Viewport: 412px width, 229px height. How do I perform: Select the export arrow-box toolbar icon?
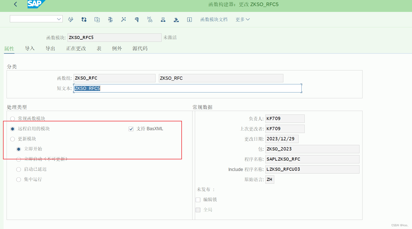click(x=97, y=19)
